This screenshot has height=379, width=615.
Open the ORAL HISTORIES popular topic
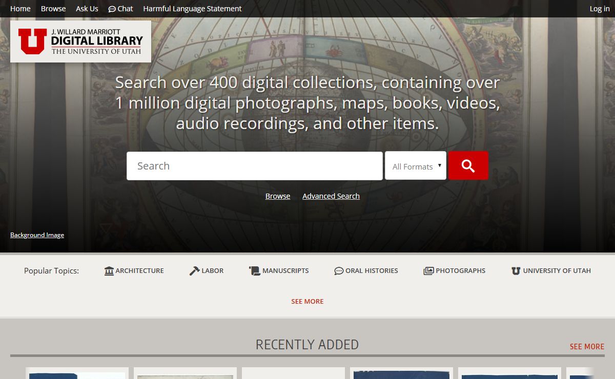[366, 271]
